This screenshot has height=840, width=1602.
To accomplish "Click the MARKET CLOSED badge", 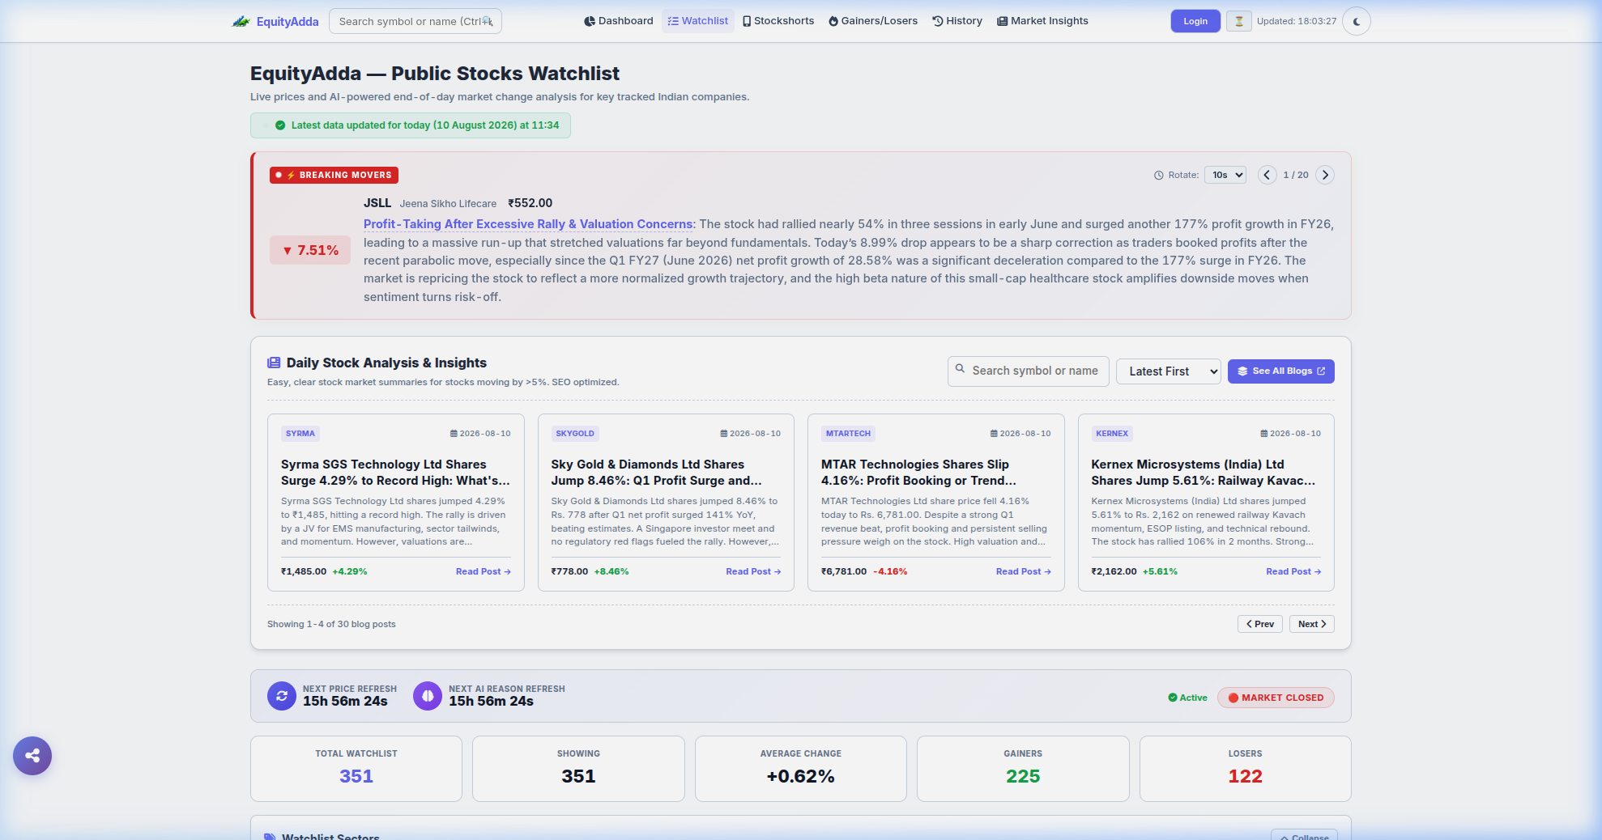I will tap(1276, 698).
